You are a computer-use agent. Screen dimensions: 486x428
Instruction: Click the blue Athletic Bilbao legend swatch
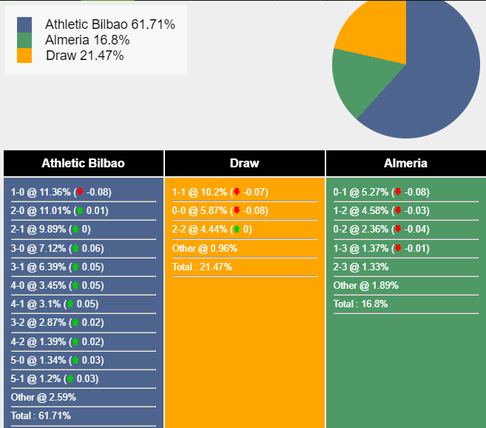[24, 25]
